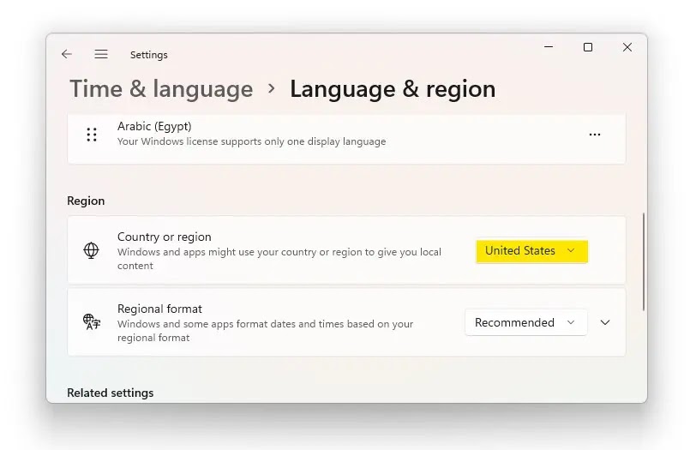Click the globe icon beside Country or region
The height and width of the screenshot is (450, 690).
point(91,250)
